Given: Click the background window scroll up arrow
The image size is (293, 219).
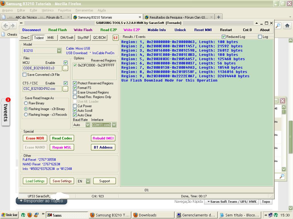Looking at the screenshot, I should pyautogui.click(x=284, y=107).
